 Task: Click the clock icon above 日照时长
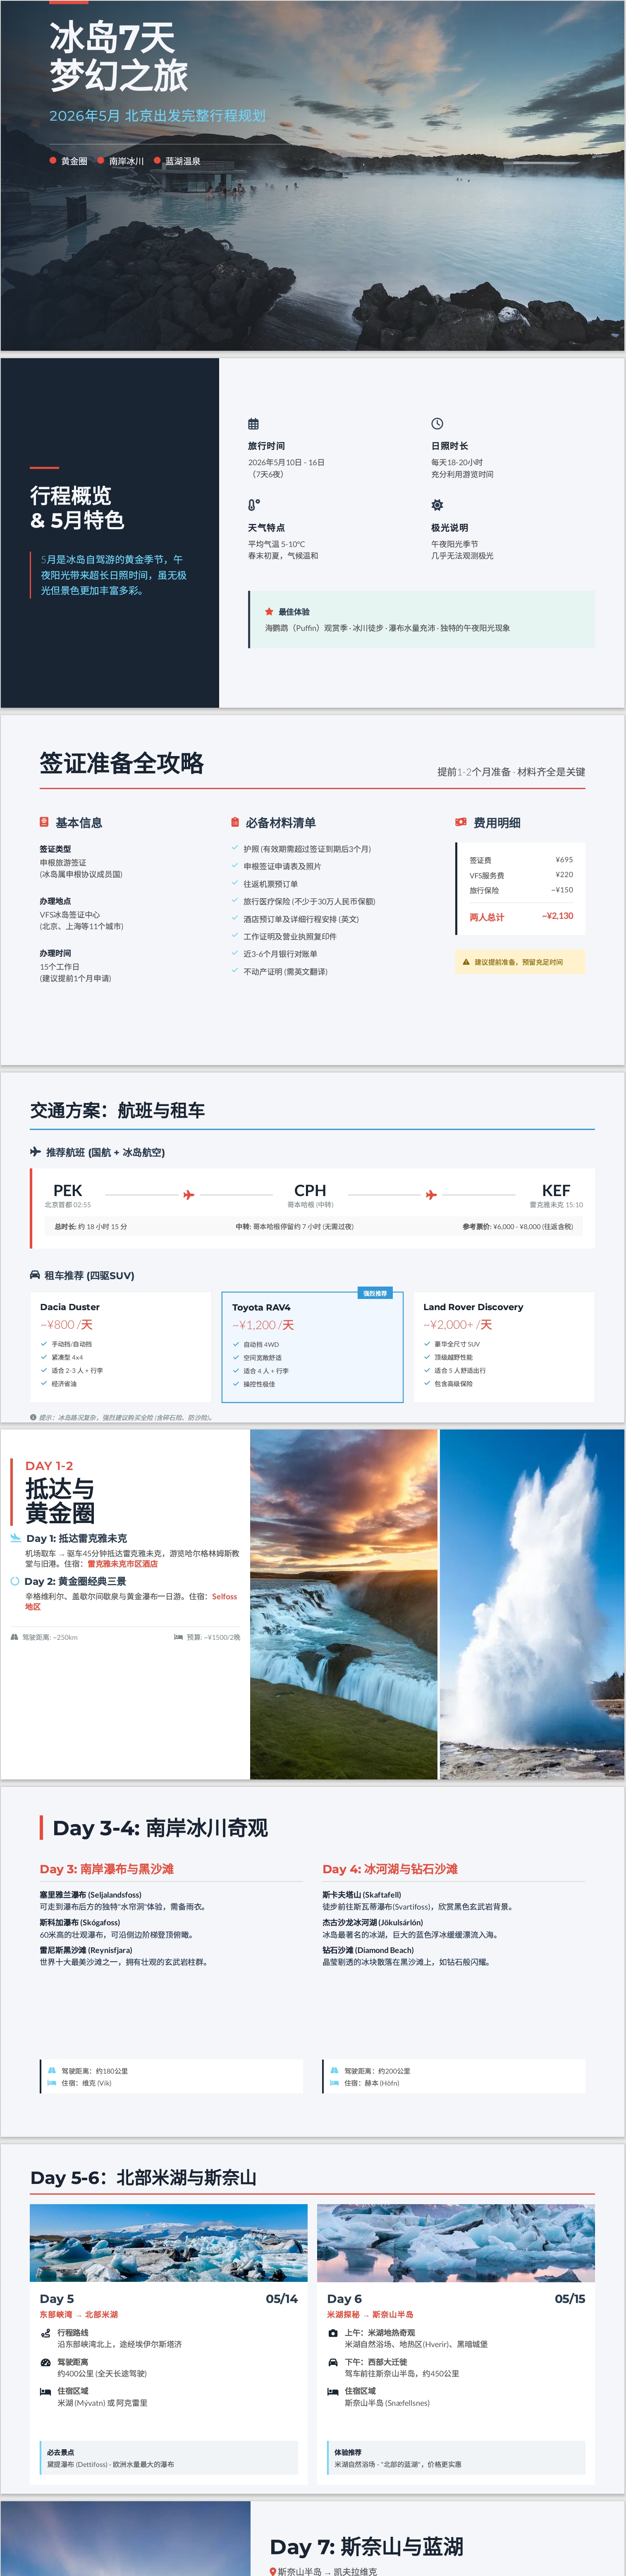tap(437, 424)
